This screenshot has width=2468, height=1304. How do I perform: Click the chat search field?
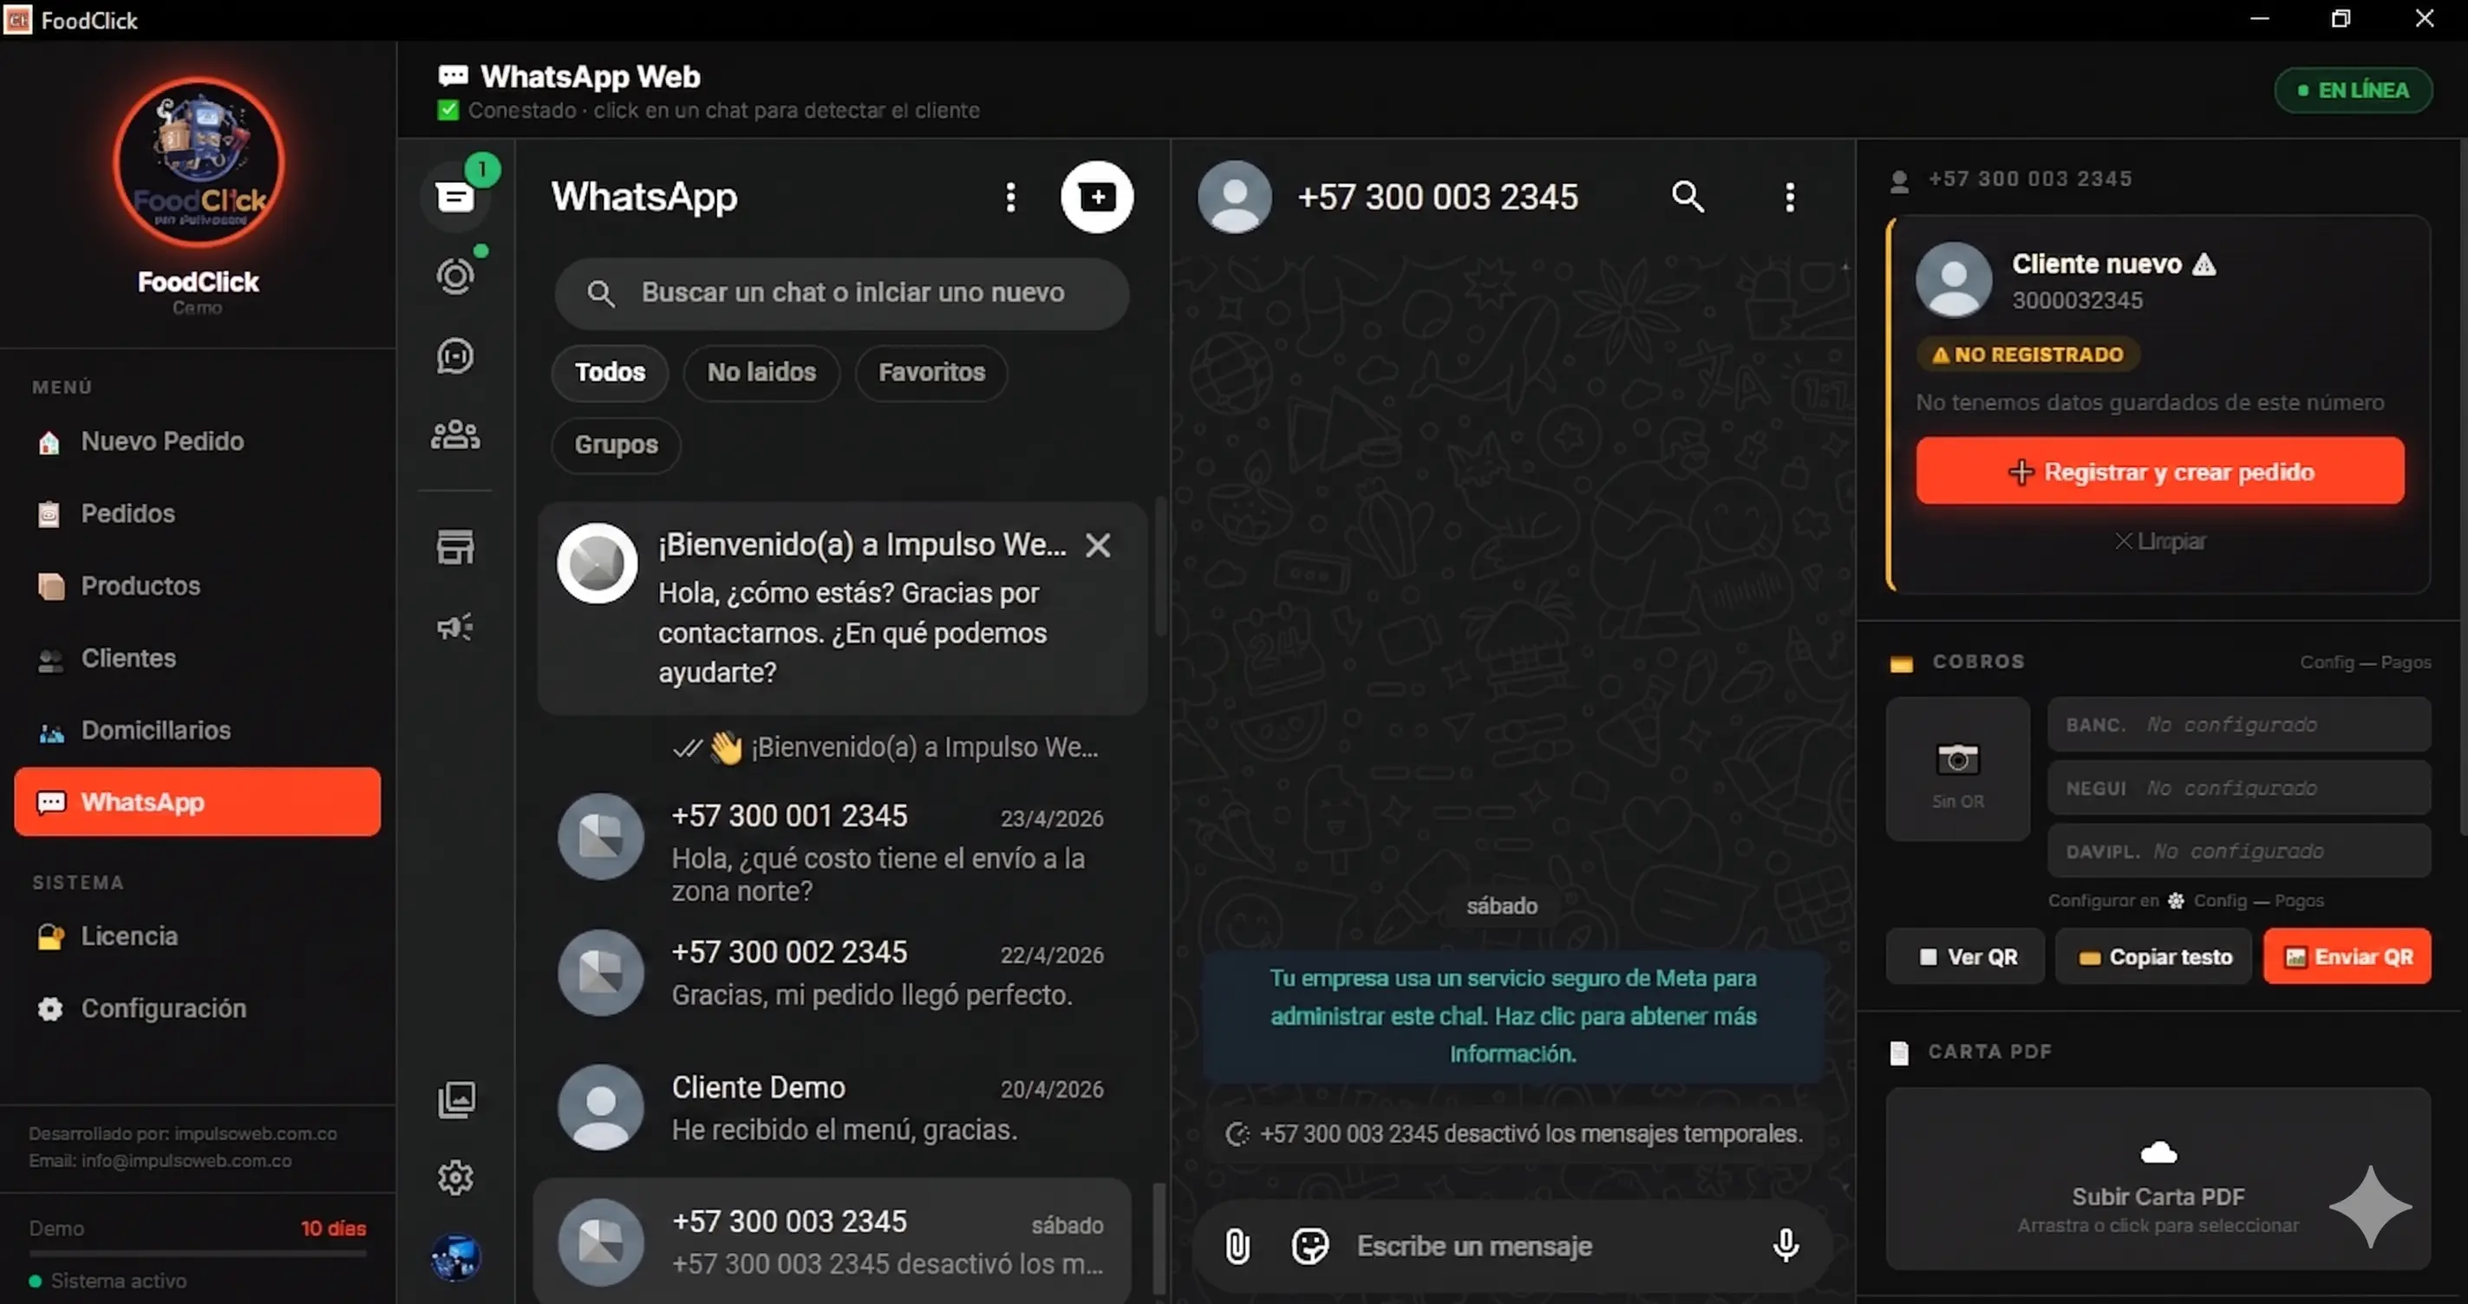click(841, 293)
